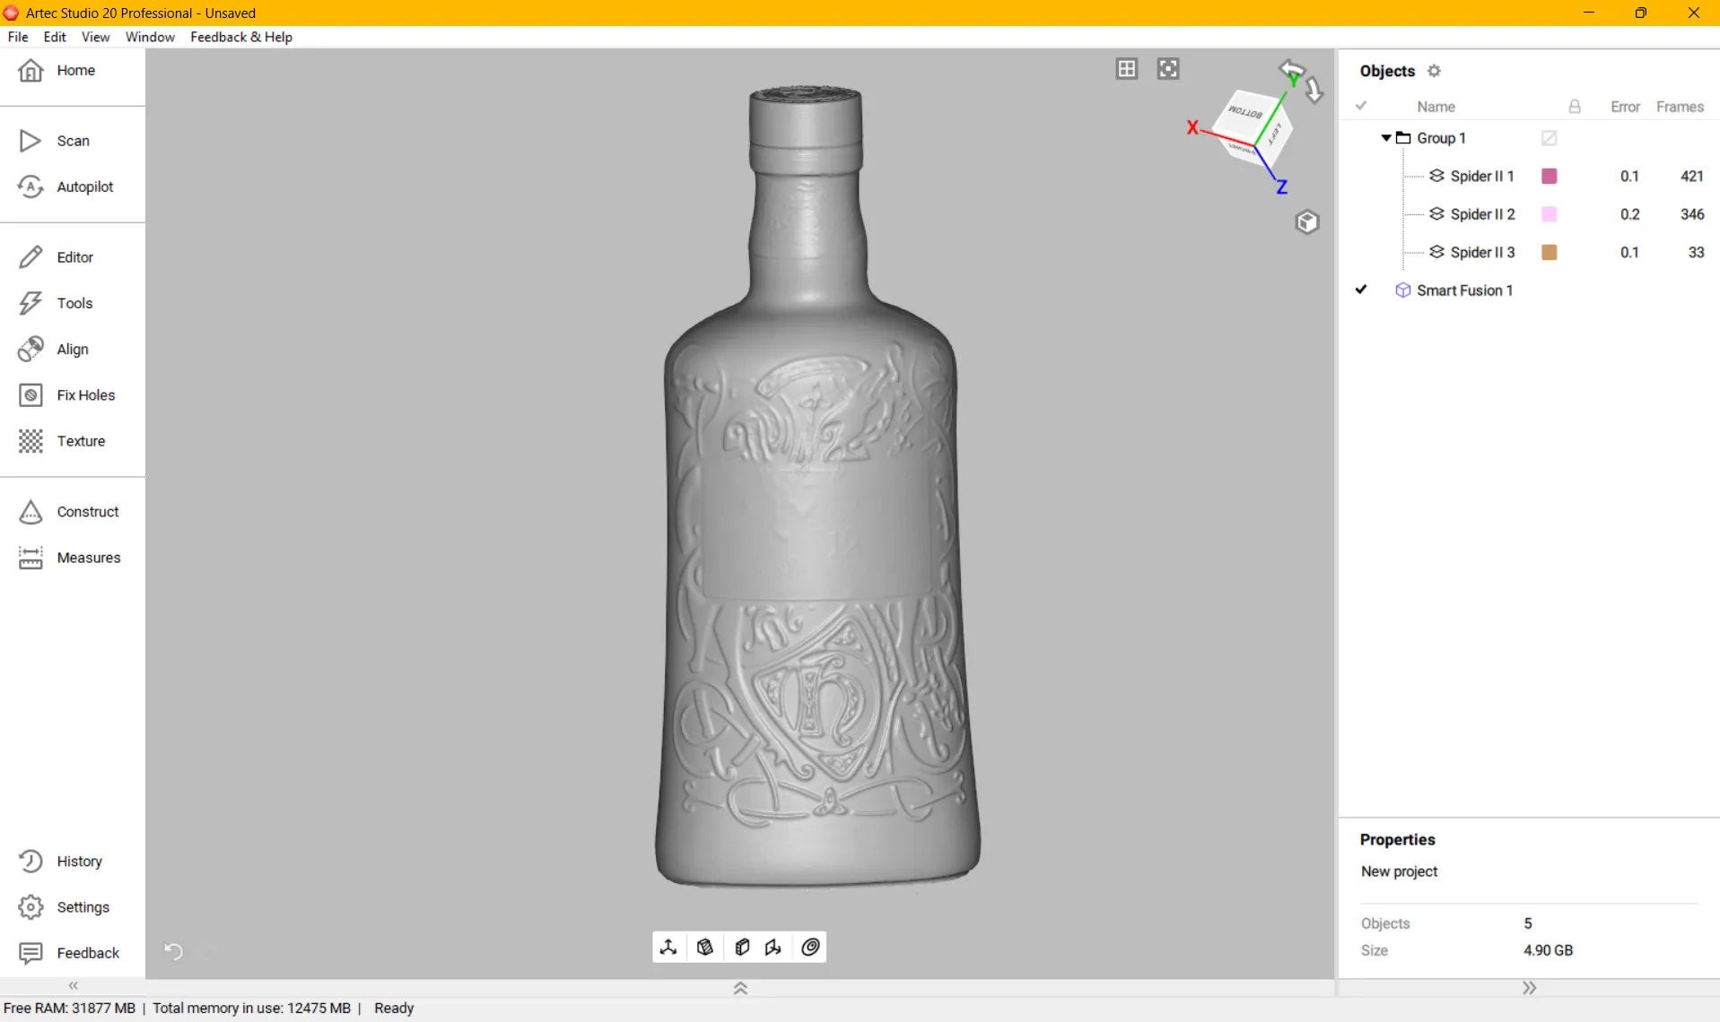Collapse the right panel with double chevron

point(1530,988)
